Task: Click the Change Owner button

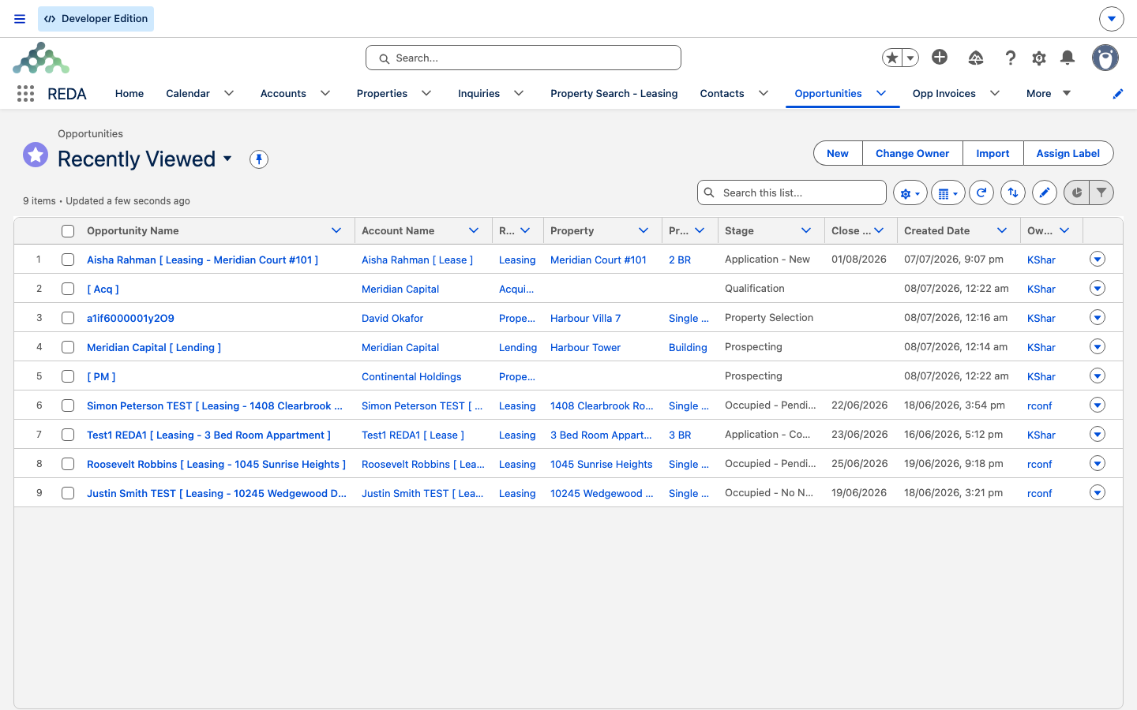Action: [x=913, y=153]
